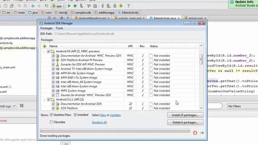Click the Update Info notification icon
The width and height of the screenshot is (258, 145).
(x=232, y=2)
